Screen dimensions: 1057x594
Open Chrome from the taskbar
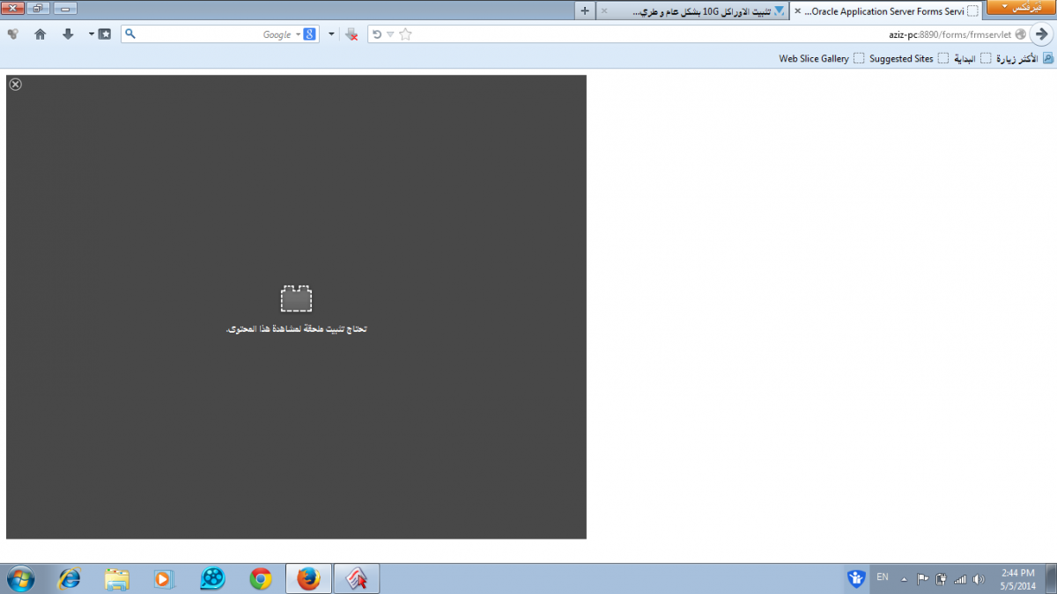[260, 578]
